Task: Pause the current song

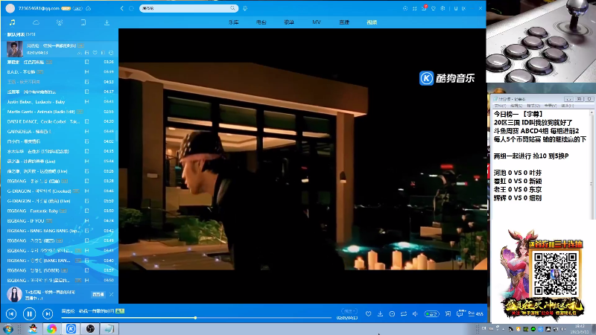Action: [29, 313]
